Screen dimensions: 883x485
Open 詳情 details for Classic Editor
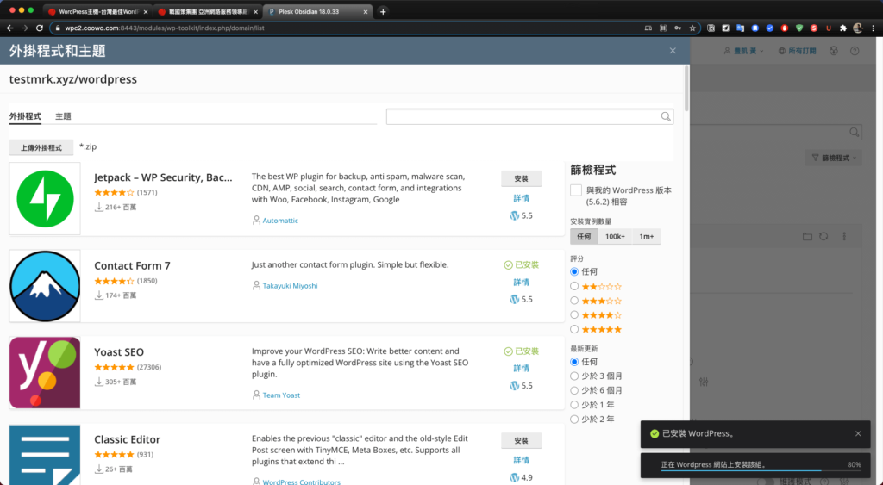pos(521,460)
